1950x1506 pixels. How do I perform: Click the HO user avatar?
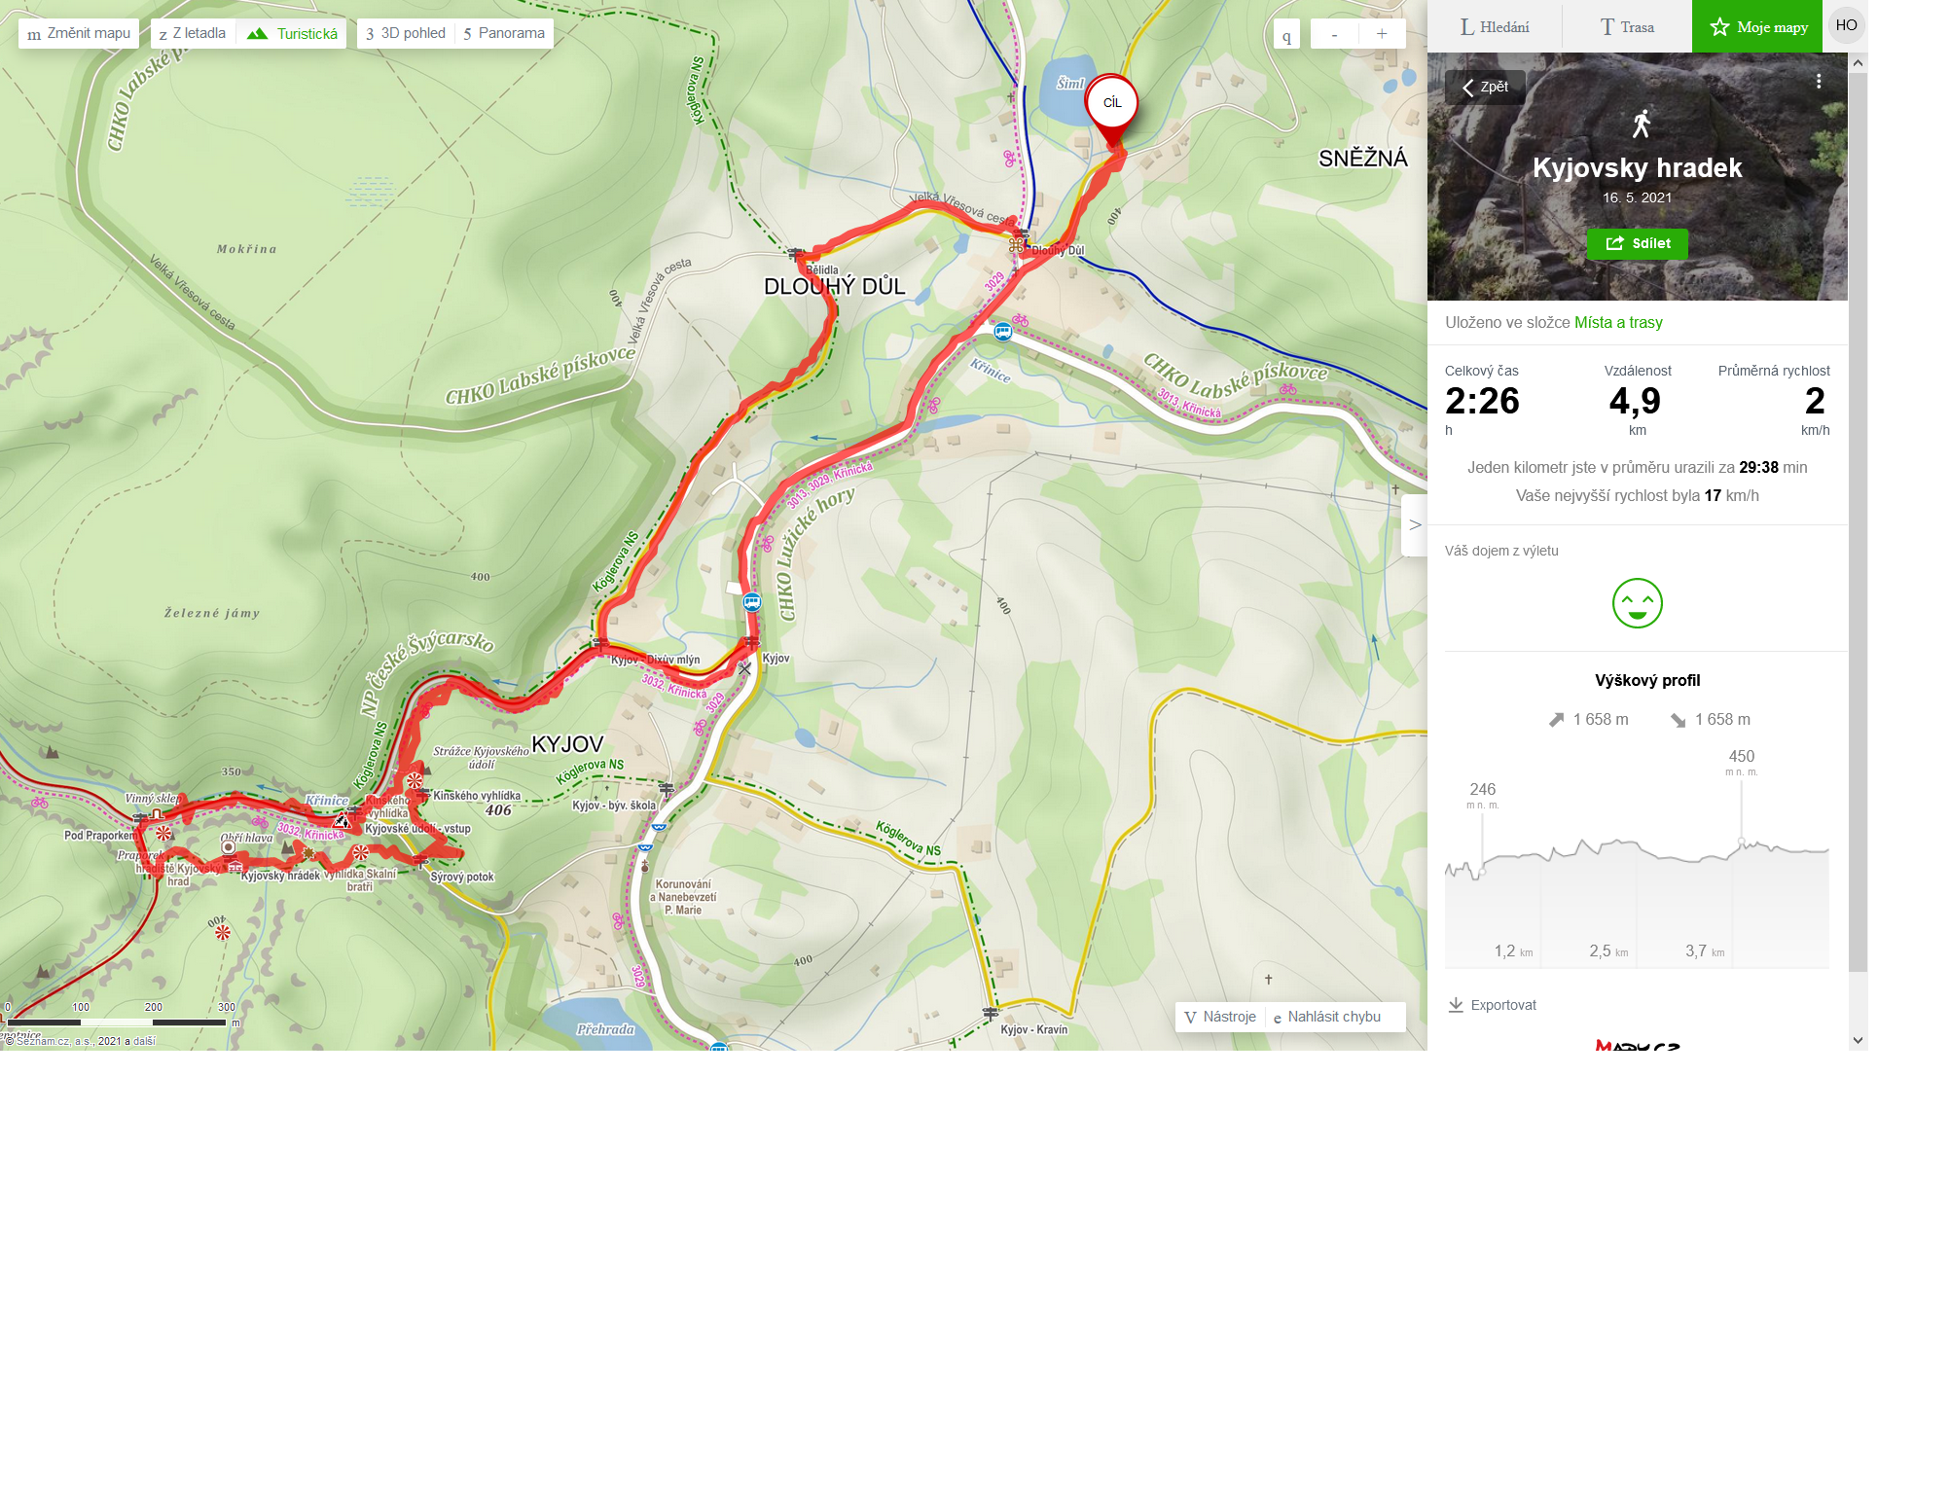1846,25
